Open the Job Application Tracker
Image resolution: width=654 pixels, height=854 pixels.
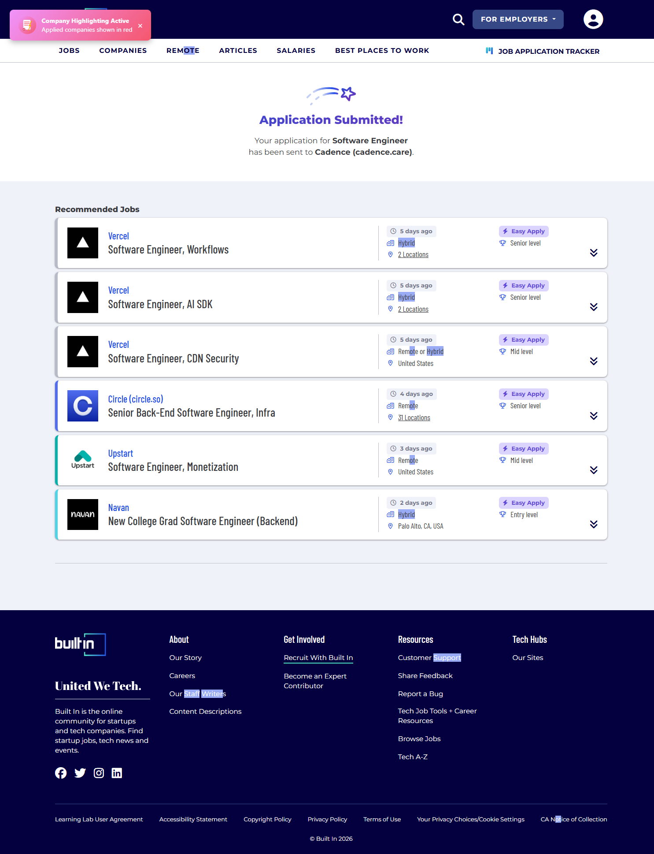[x=543, y=51]
